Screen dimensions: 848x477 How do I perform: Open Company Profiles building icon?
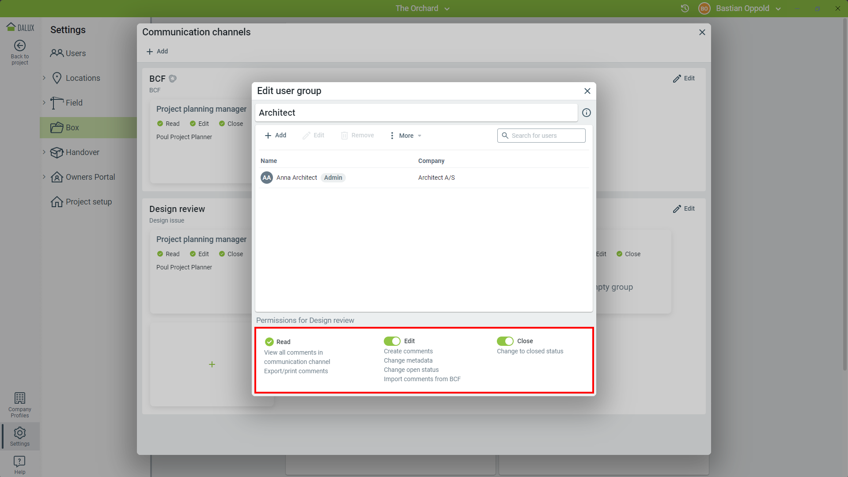[x=20, y=398]
